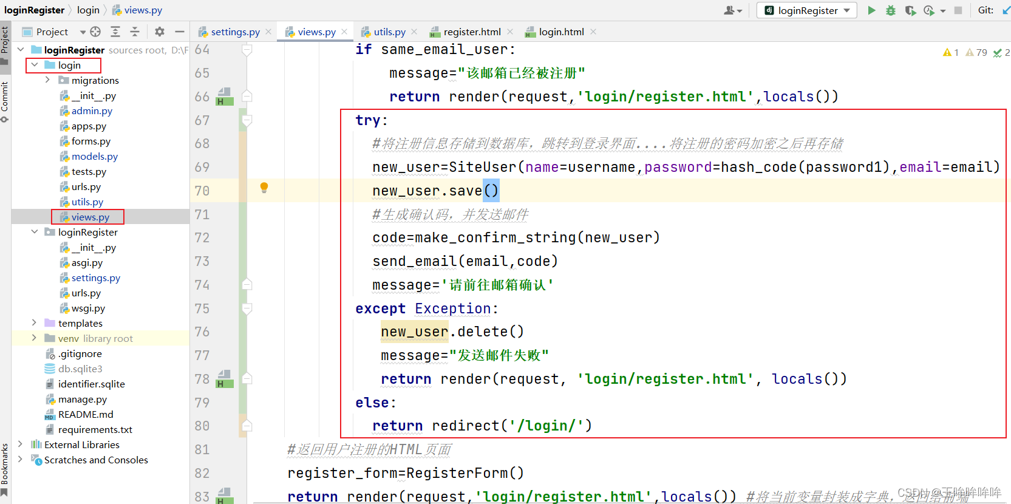Run the loginRegister configuration

pyautogui.click(x=871, y=10)
